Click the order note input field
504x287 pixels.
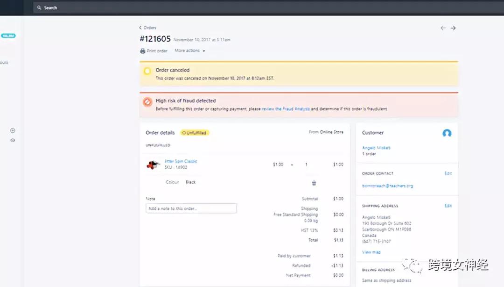(191, 208)
